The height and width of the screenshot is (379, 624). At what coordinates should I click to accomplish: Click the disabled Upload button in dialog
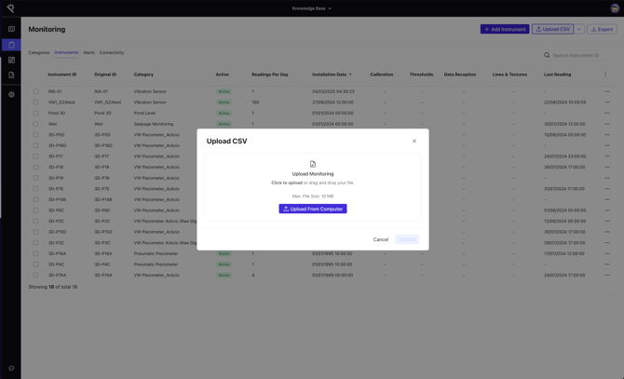(407, 239)
